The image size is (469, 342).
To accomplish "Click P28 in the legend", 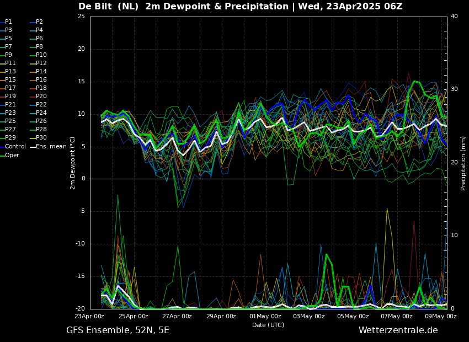I will pyautogui.click(x=39, y=130).
